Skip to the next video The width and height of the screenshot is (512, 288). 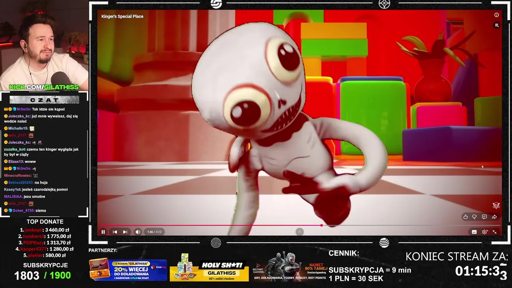(x=125, y=232)
